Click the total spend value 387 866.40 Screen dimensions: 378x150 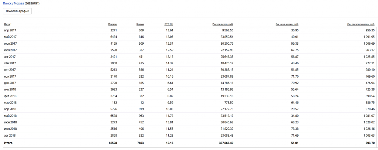[223, 142]
